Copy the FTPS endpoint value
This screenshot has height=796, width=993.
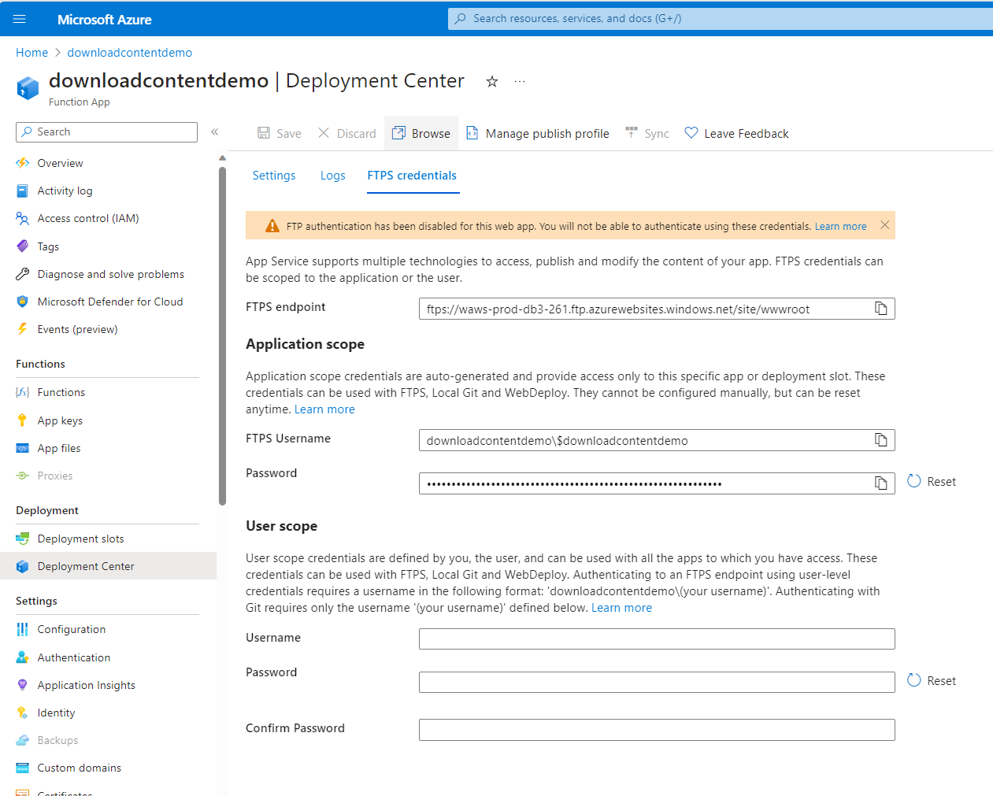pyautogui.click(x=881, y=309)
